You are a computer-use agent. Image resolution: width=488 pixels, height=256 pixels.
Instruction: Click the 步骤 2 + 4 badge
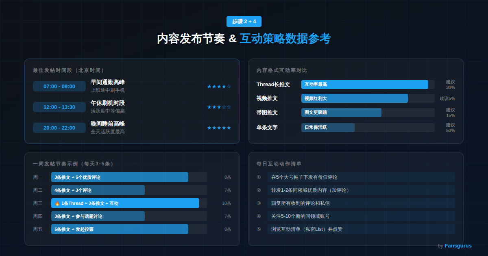pyautogui.click(x=244, y=22)
